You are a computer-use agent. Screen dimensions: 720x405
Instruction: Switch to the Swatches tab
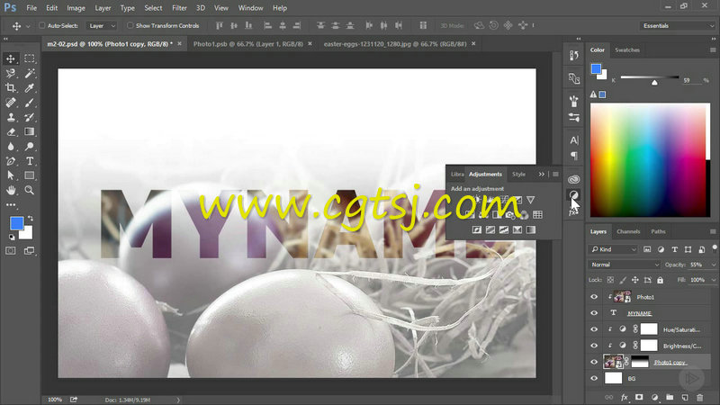[x=627, y=50]
